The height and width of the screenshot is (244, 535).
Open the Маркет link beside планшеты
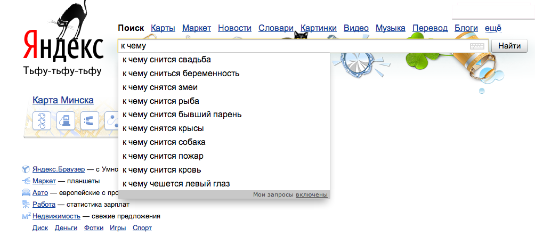(x=44, y=181)
